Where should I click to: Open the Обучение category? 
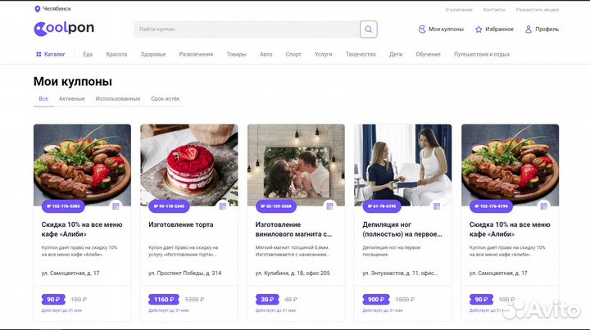pos(429,54)
